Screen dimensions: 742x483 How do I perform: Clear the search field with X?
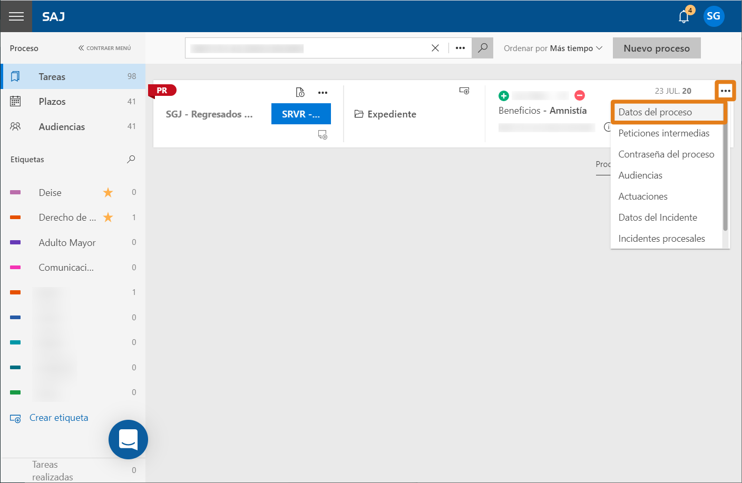pyautogui.click(x=435, y=48)
